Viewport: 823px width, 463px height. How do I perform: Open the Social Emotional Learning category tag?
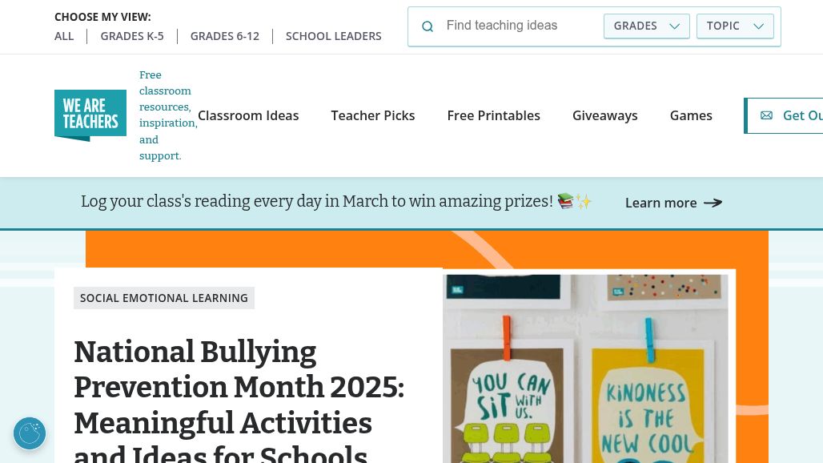[164, 298]
